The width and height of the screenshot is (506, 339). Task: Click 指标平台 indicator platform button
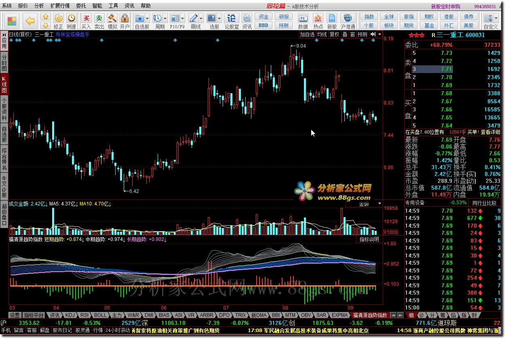coord(34,315)
